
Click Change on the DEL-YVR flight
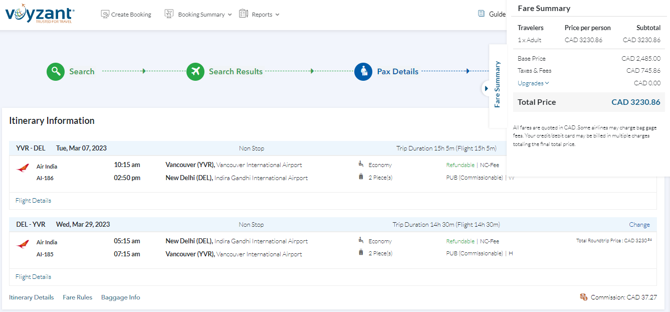(639, 225)
